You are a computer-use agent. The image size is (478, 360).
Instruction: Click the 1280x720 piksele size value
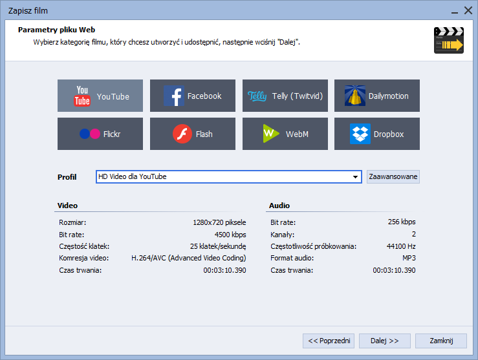[x=219, y=222]
